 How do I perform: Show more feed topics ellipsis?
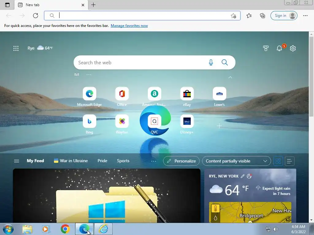pos(154,161)
